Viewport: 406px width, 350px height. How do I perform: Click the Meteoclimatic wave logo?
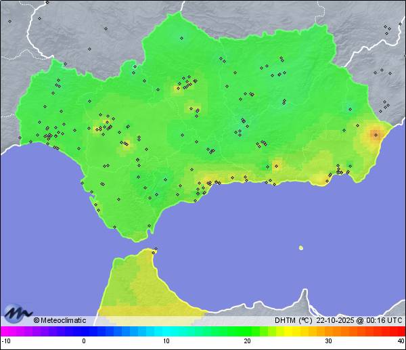[18, 313]
